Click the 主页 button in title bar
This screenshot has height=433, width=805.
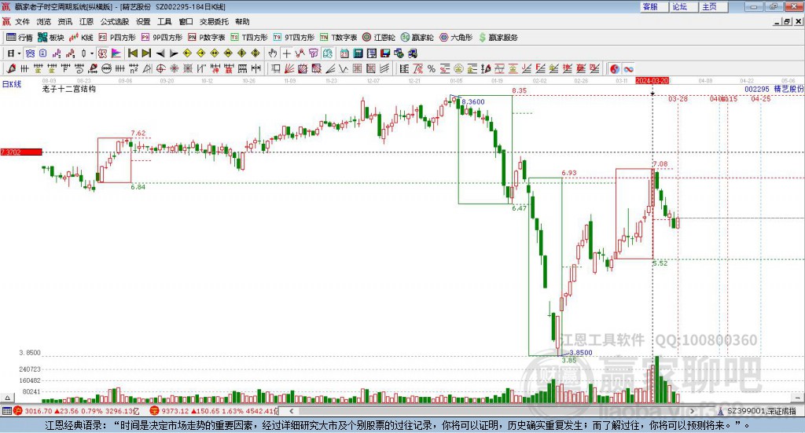[712, 6]
